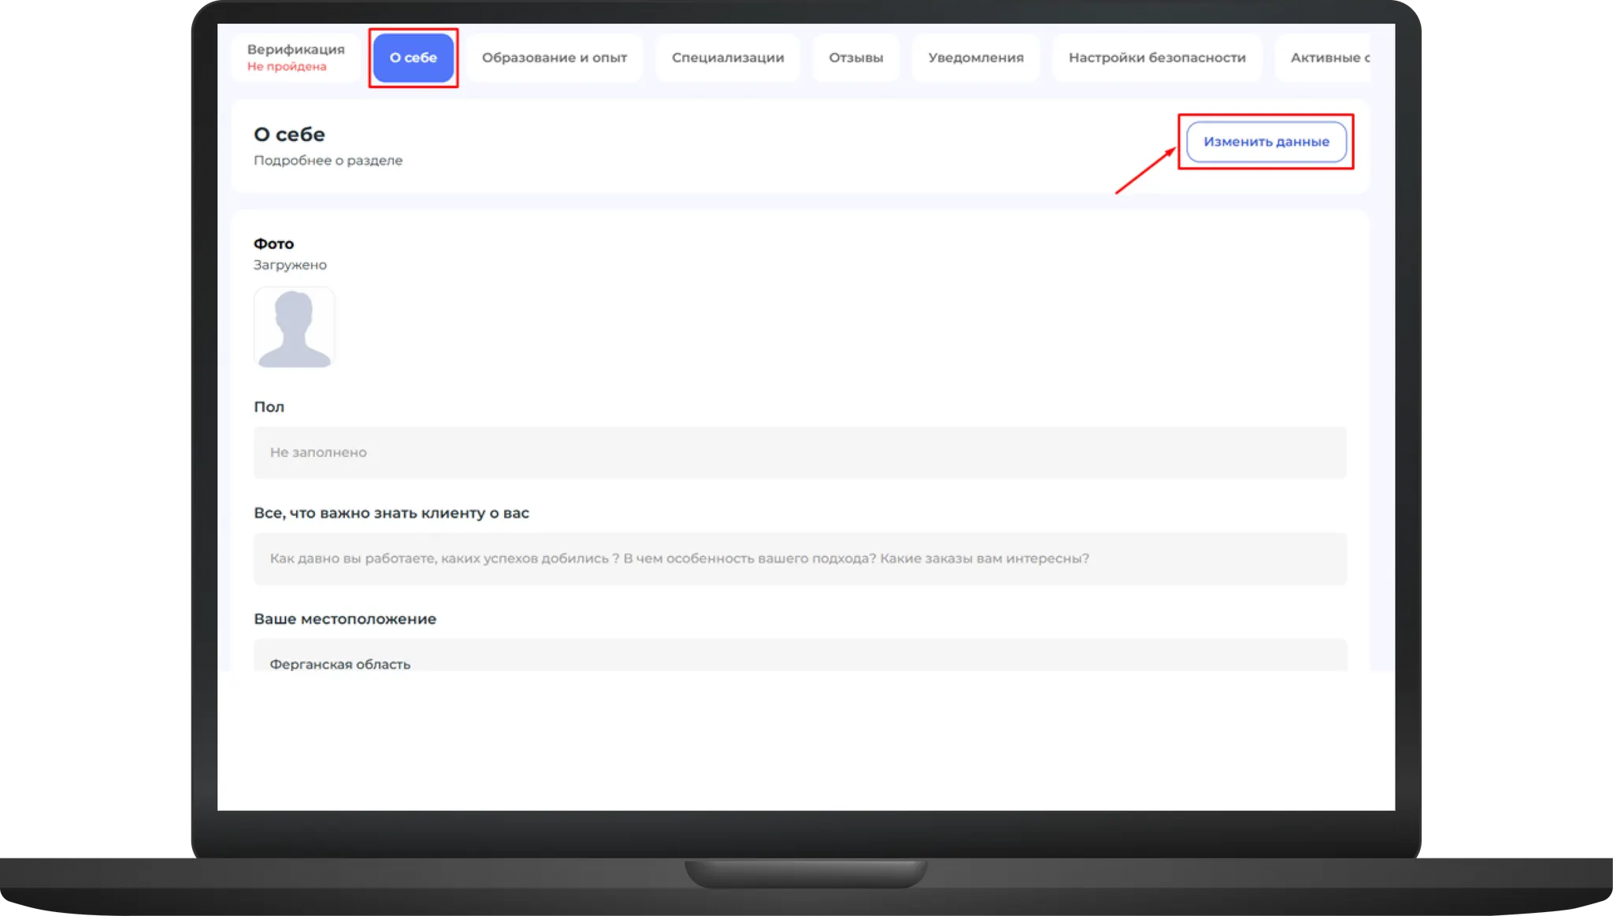Click the red Не пройдена status text

point(287,67)
